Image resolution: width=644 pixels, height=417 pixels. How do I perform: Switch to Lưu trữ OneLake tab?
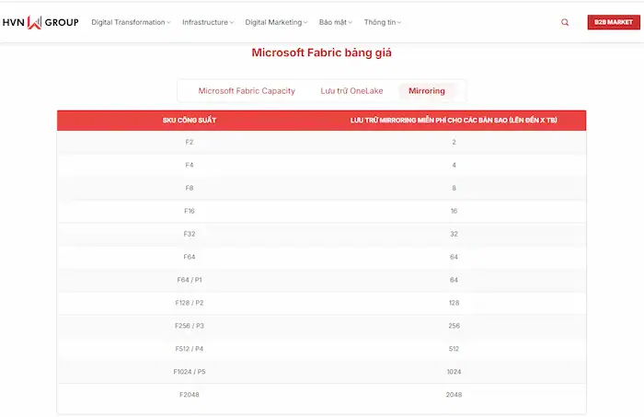point(351,91)
